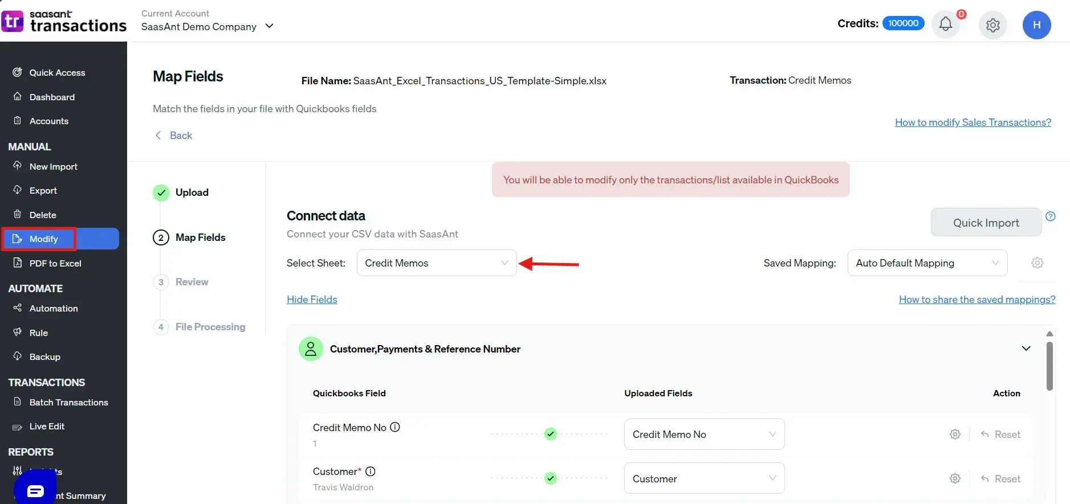Image resolution: width=1070 pixels, height=504 pixels.
Task: Click scrollbar up arrow in mapping panel
Action: tap(1049, 334)
